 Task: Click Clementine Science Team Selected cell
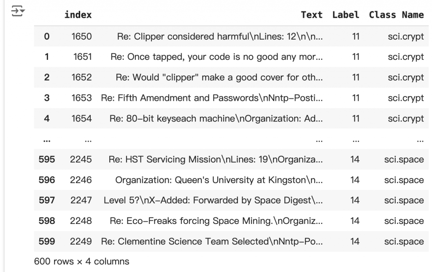click(x=212, y=242)
